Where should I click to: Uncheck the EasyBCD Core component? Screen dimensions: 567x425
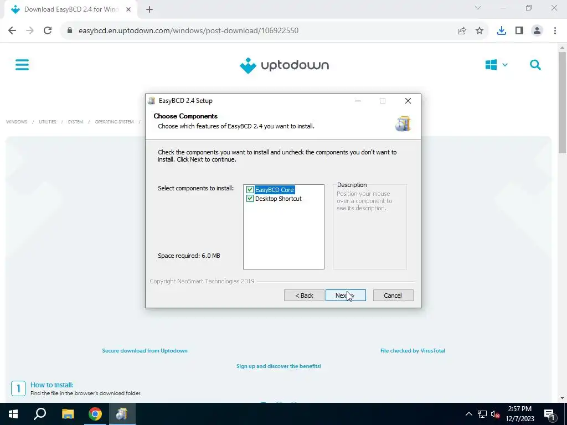pos(250,190)
